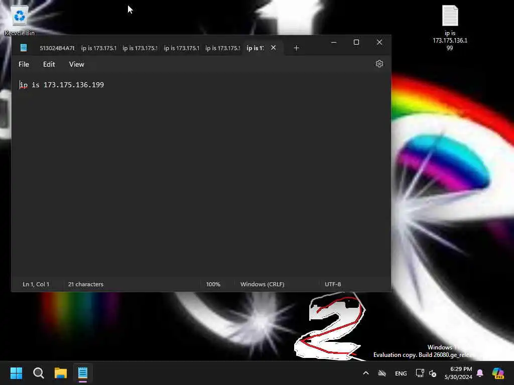
Task: Click the 100% zoom level in status bar
Action: point(213,284)
